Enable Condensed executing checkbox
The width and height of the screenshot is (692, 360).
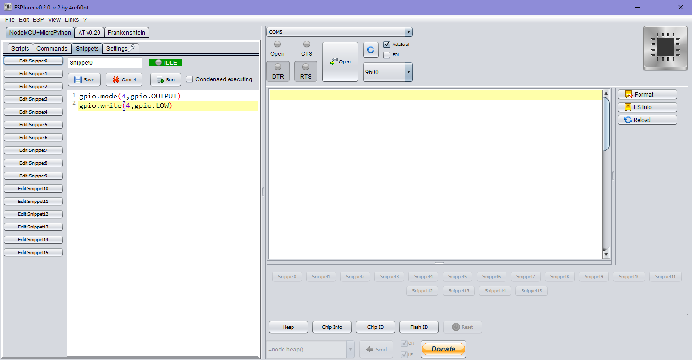pyautogui.click(x=189, y=79)
